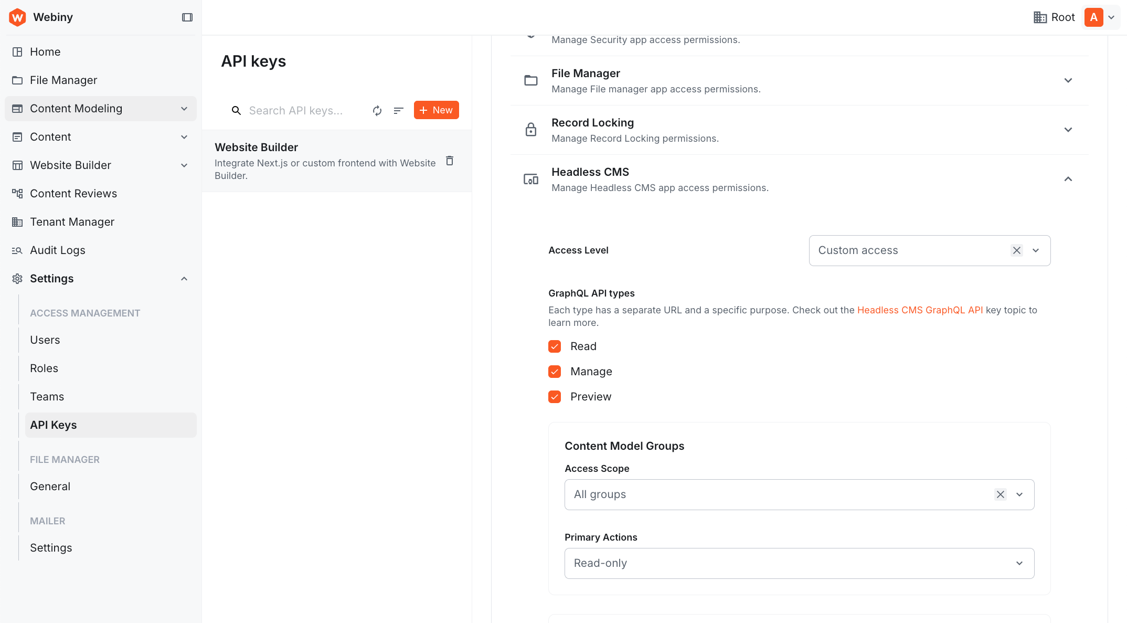Click the Tenant Manager building icon
1127x623 pixels.
coord(17,221)
